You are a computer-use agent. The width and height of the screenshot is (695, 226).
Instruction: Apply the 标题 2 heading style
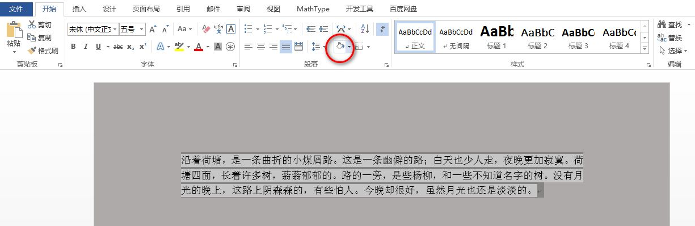pos(537,38)
